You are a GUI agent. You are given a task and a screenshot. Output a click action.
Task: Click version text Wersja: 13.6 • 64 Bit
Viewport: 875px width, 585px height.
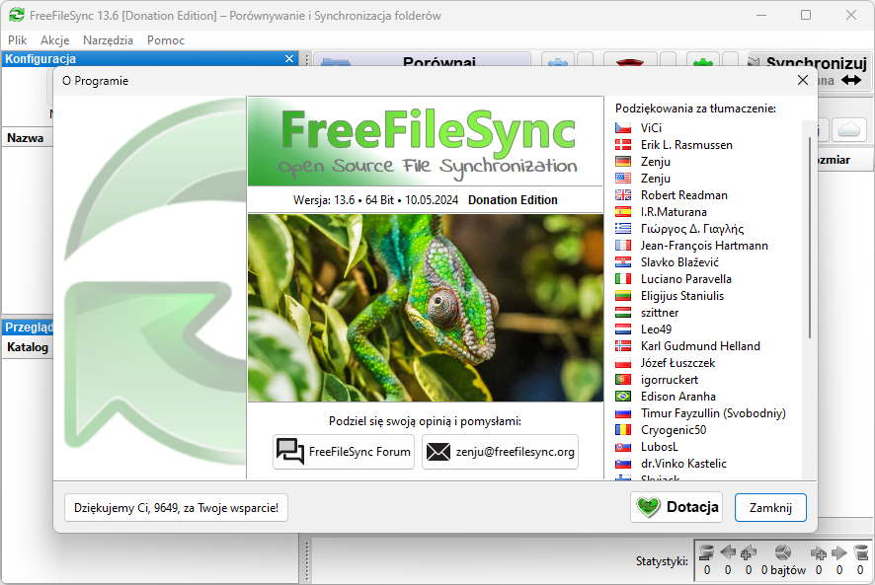(x=344, y=200)
